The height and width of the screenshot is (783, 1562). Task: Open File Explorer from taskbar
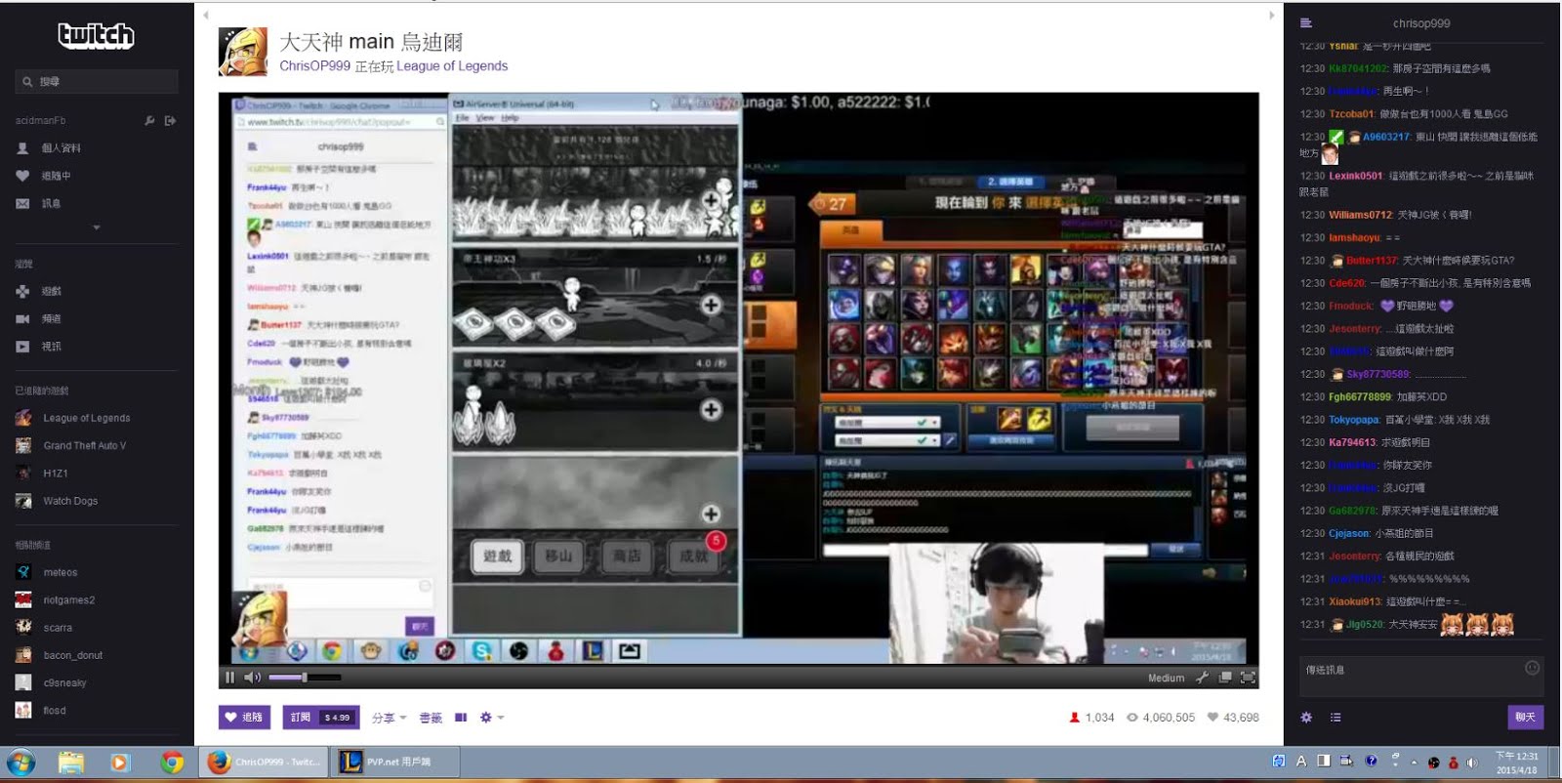71,762
